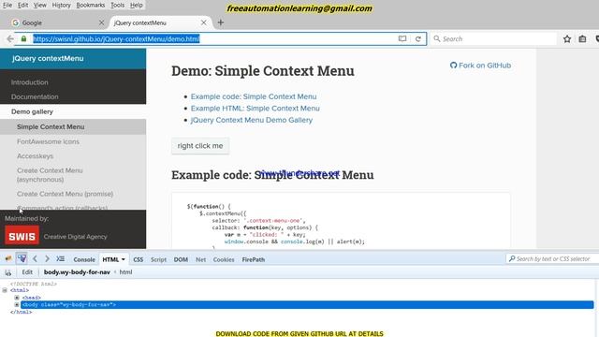
Task: Click the Firebug bug icon
Action: click(x=8, y=258)
